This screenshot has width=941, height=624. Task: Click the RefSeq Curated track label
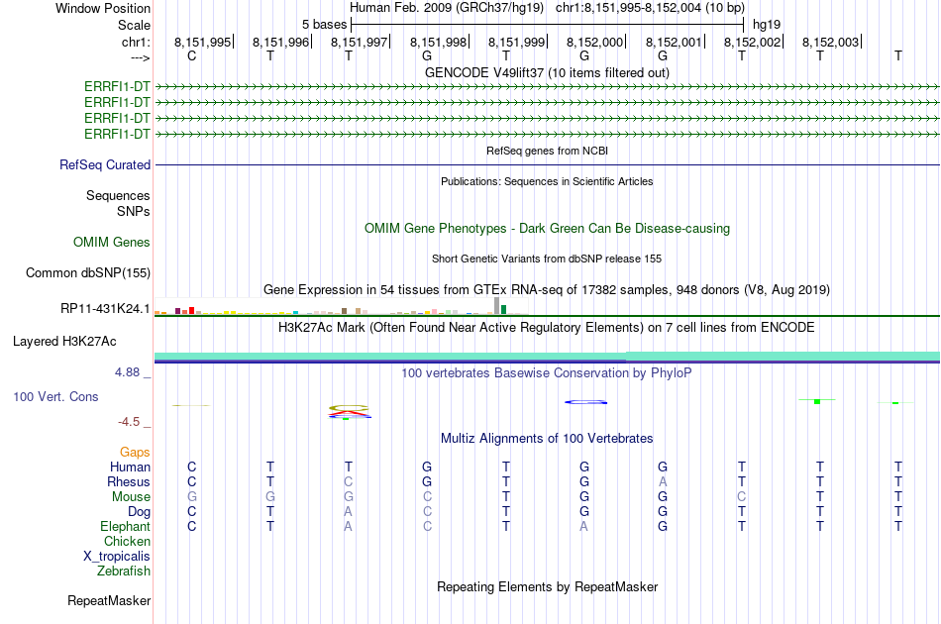[105, 165]
